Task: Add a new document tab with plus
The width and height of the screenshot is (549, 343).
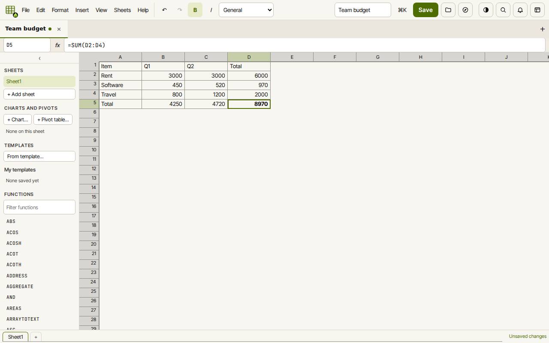Action: pyautogui.click(x=543, y=29)
